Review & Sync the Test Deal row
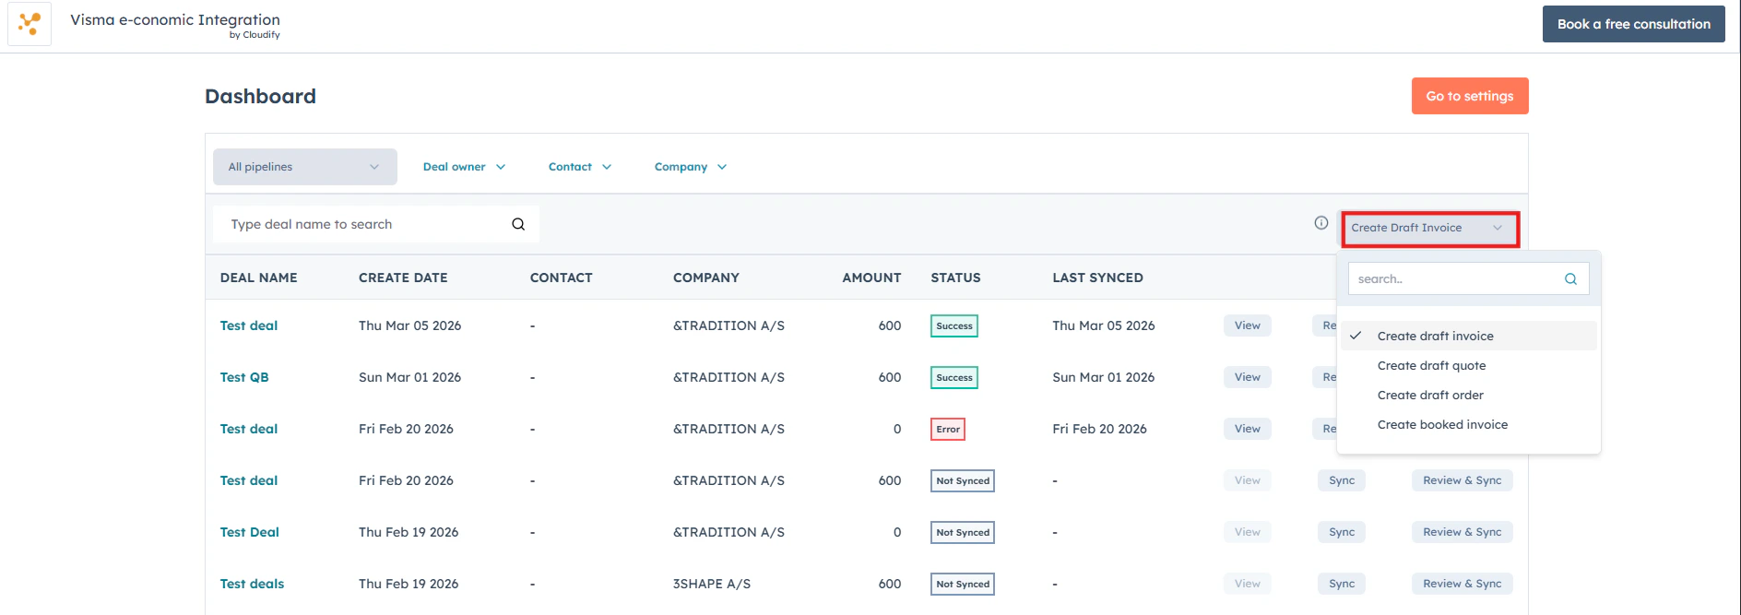Viewport: 1741px width, 615px height. tap(1463, 532)
